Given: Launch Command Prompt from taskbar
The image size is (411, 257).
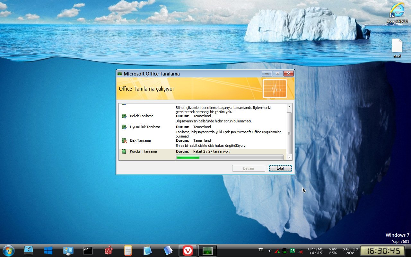Looking at the screenshot, I should coord(88,251).
